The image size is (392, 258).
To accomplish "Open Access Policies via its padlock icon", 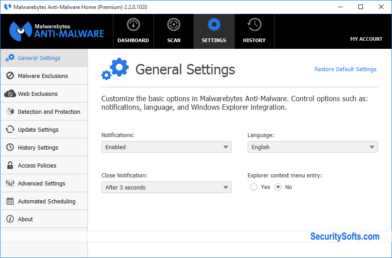I will 10,165.
